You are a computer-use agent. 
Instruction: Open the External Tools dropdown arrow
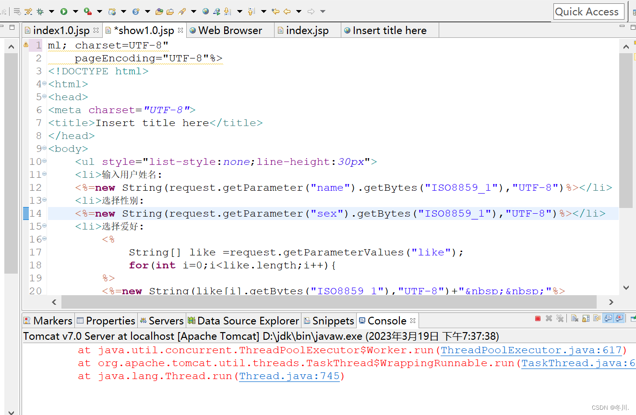[99, 11]
